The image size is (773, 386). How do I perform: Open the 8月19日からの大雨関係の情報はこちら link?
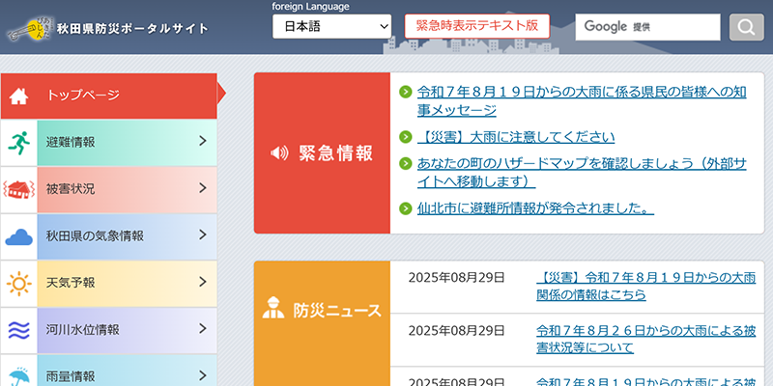(645, 287)
